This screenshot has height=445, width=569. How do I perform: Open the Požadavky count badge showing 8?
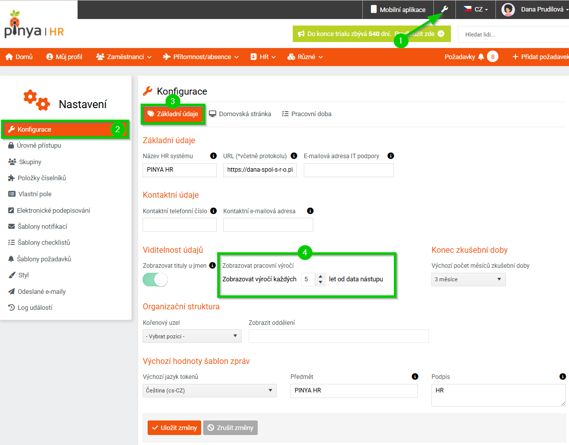tap(492, 57)
